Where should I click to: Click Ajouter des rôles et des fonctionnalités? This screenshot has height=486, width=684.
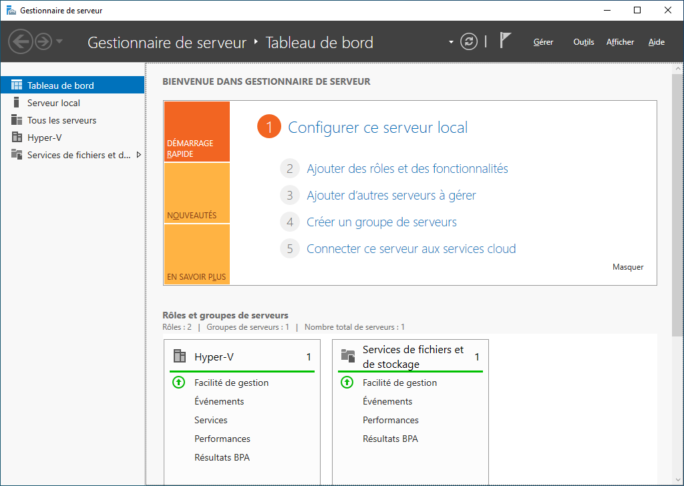(x=407, y=169)
